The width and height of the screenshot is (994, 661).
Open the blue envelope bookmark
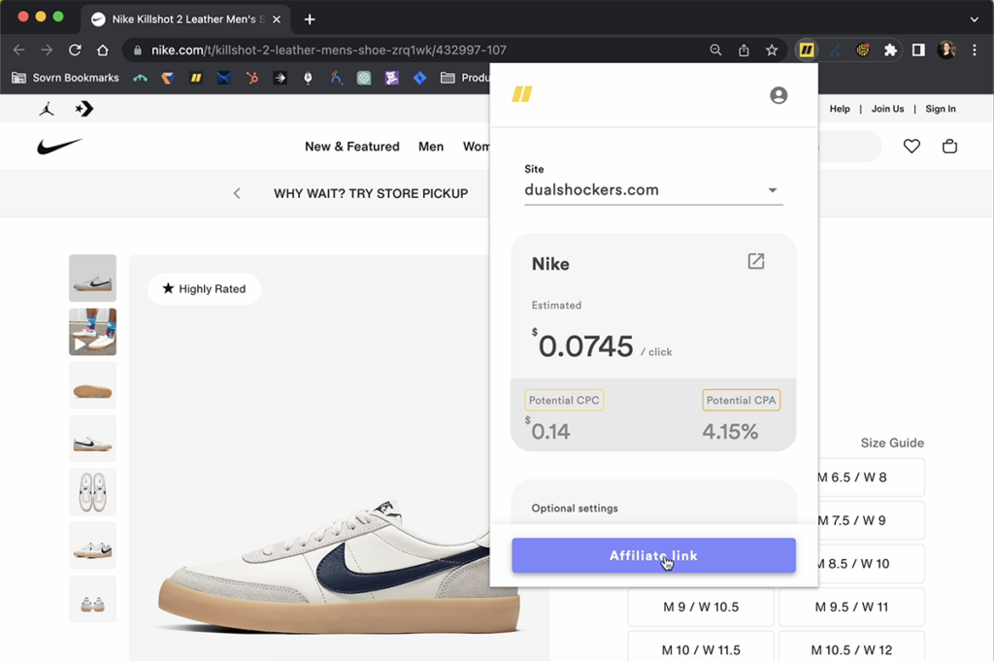[x=224, y=78]
